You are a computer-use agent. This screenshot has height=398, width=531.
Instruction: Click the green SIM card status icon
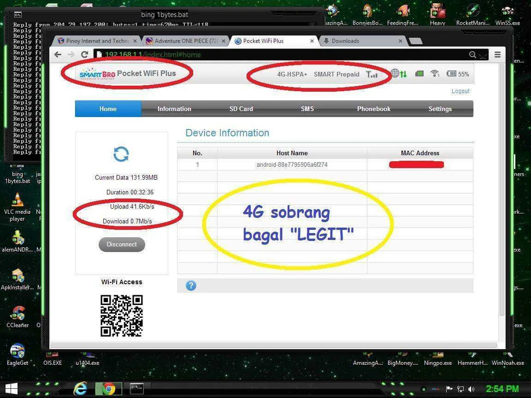coord(419,73)
